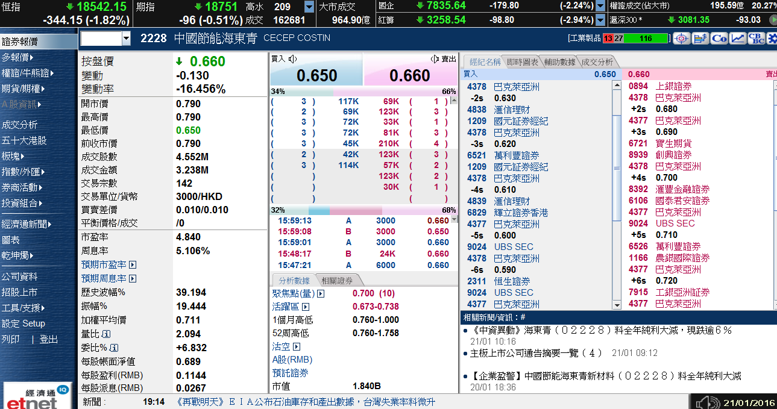Switch to the 成交分析 tab
777x409 pixels.
tap(597, 62)
